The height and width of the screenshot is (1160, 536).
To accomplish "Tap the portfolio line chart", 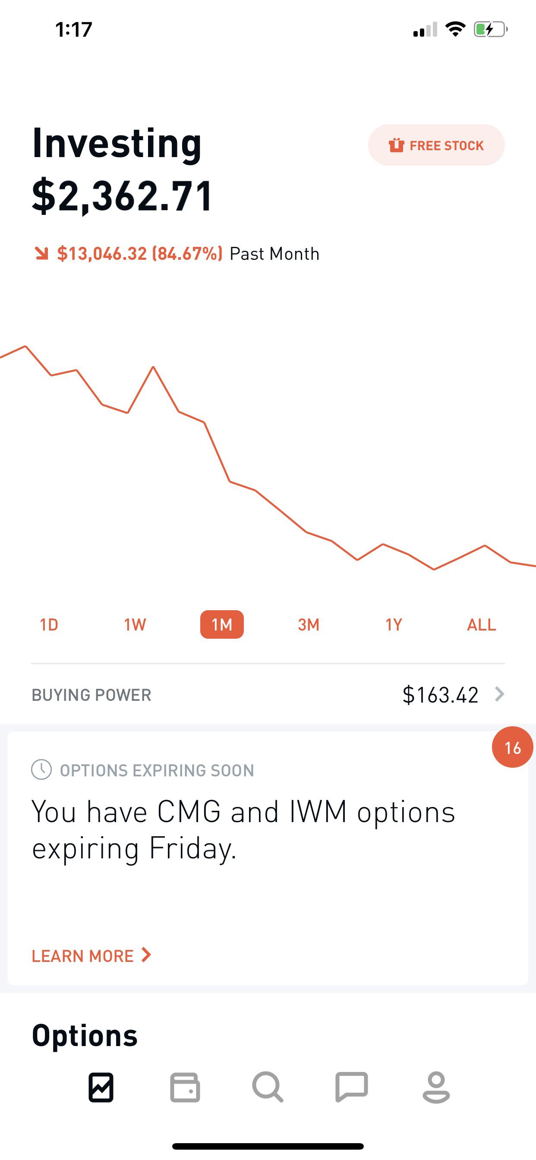I will click(268, 459).
